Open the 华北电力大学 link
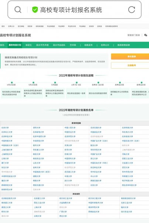149x223 pixels. (128, 132)
